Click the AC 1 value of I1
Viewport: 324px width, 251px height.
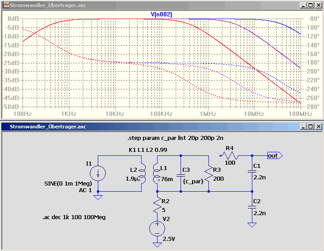(85, 190)
